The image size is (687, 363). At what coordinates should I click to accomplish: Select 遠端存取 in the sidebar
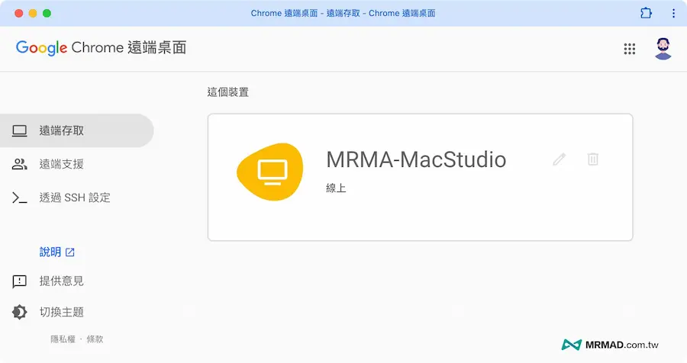tap(76, 130)
